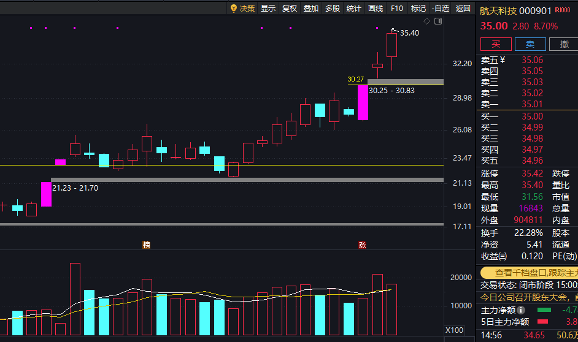Open the F10 company info tab
This screenshot has height=342, width=578.
click(397, 8)
